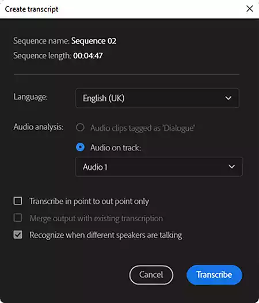Enable Transcribe in point to out point only checkbox
This screenshot has width=259, height=303.
[x=18, y=201]
